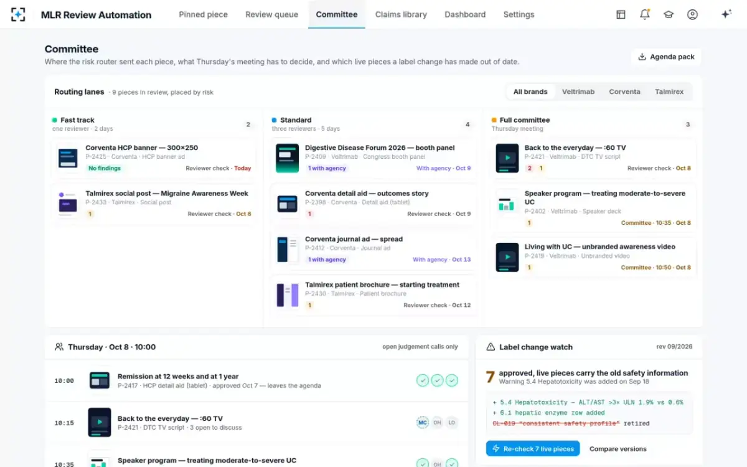This screenshot has height=467, width=747.
Task: Click 1 with agency badge on Digestive Disease Forum
Action: pos(327,168)
